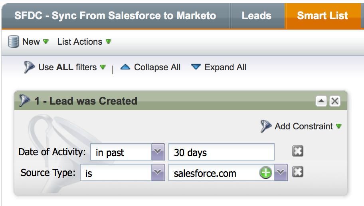Click the filter funnel icon by Use ALL filters
The height and width of the screenshot is (206, 364).
click(29, 67)
